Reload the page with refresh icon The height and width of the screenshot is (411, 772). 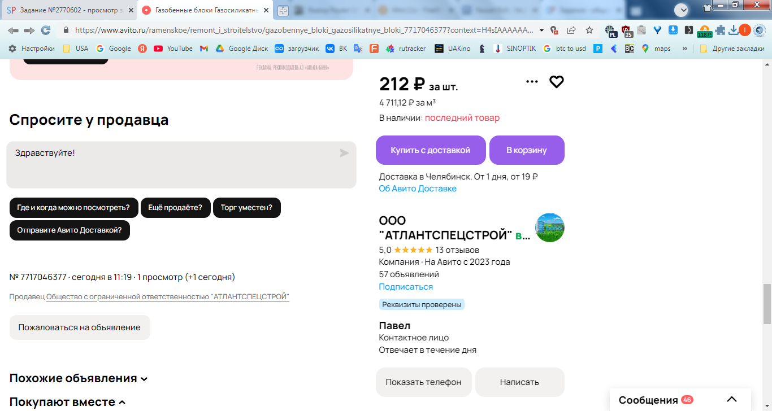[x=46, y=30]
